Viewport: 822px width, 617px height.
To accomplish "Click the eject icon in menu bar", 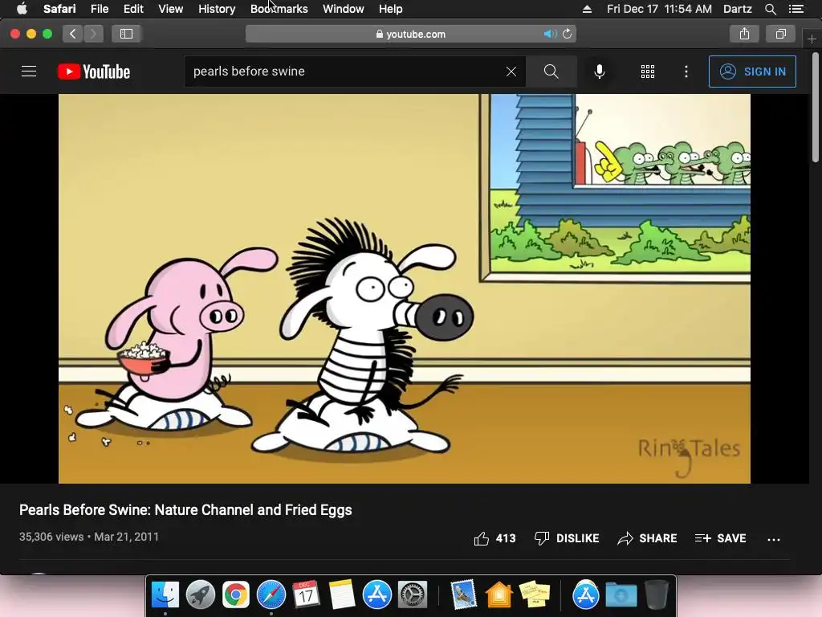I will [587, 9].
